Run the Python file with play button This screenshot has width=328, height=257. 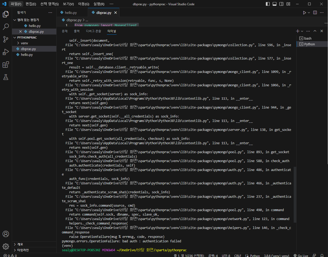[x=304, y=13]
